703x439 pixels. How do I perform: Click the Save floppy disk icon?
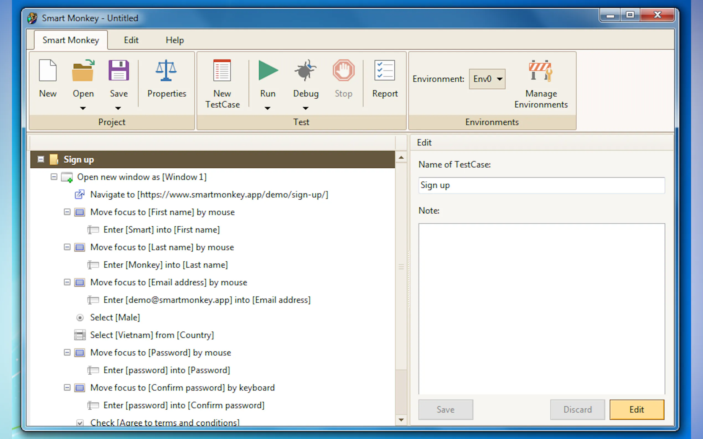pos(118,70)
